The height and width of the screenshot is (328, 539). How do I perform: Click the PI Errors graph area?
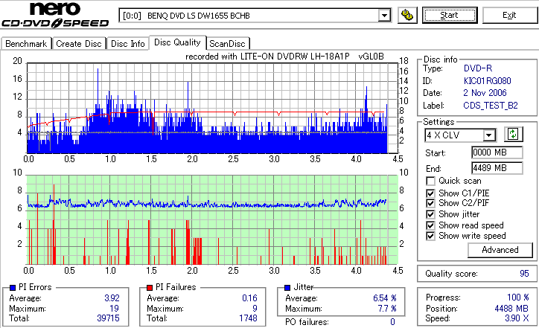211,108
